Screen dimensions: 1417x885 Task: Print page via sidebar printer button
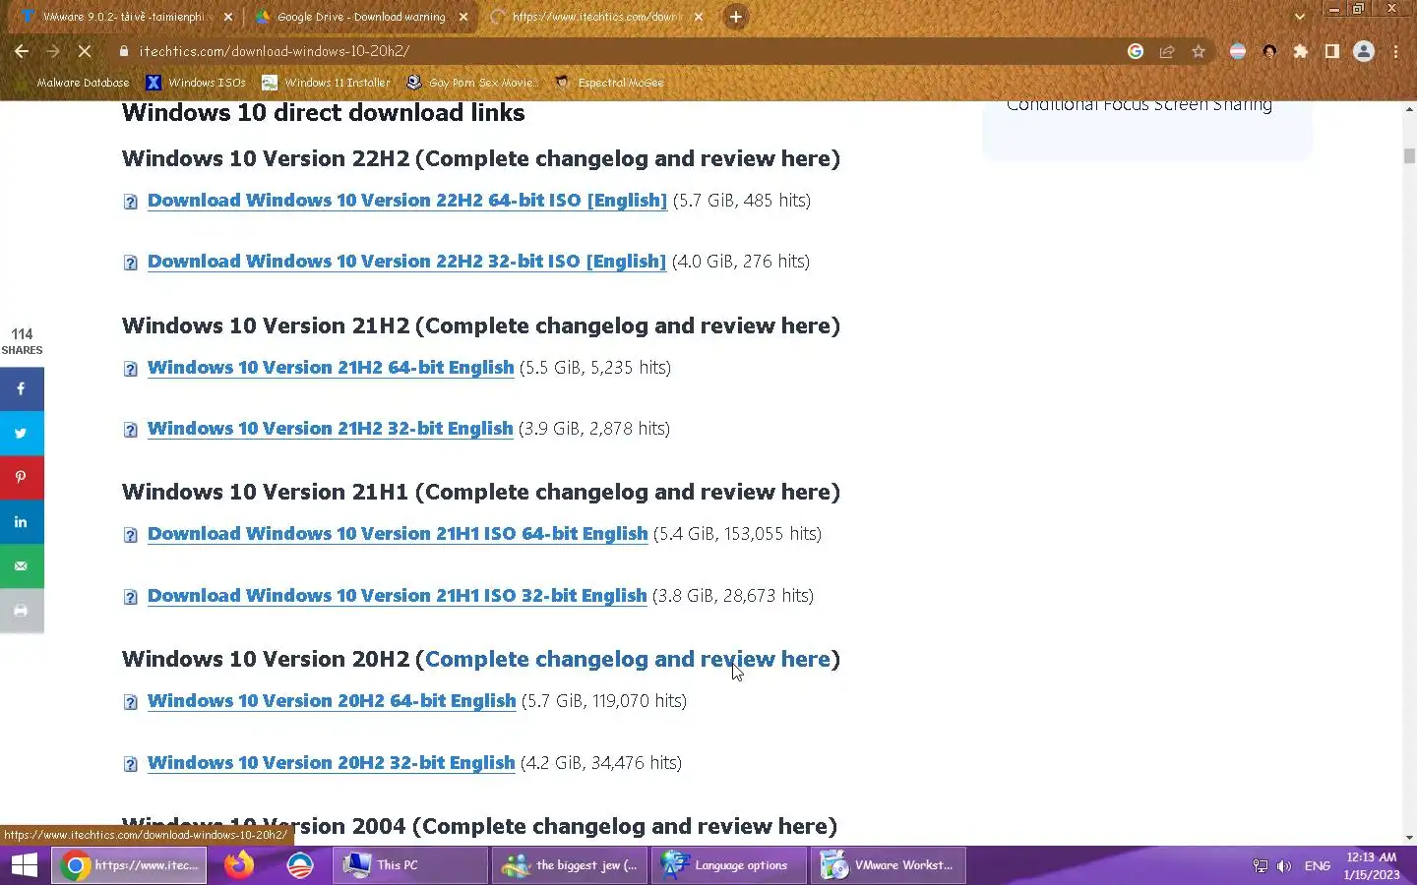22,611
